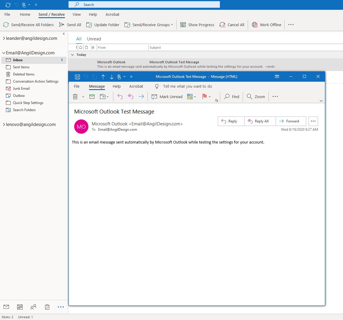Open Categorize color squares dropdown
This screenshot has height=320, width=343.
coord(191,97)
